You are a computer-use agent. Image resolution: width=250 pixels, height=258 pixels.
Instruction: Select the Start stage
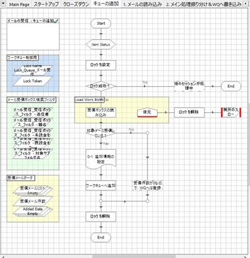101,24
